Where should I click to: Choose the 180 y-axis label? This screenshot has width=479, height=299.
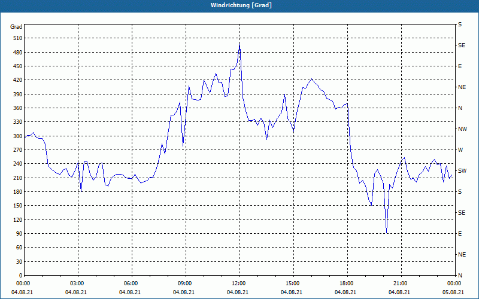[x=18, y=192]
